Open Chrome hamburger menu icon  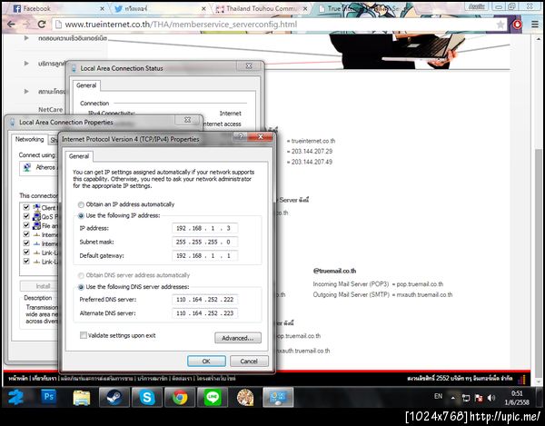[535, 25]
